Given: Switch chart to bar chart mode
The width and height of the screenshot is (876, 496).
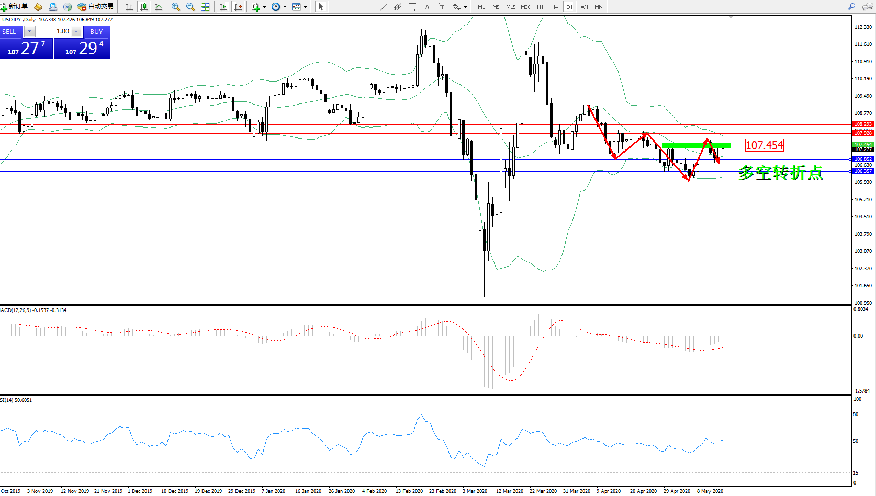Looking at the screenshot, I should (129, 7).
